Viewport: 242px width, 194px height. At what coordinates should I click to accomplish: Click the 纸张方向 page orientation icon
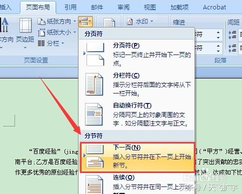(x=41, y=21)
